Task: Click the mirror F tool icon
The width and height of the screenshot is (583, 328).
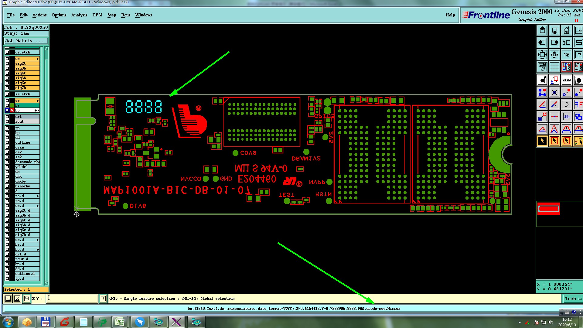Action: coord(578,105)
